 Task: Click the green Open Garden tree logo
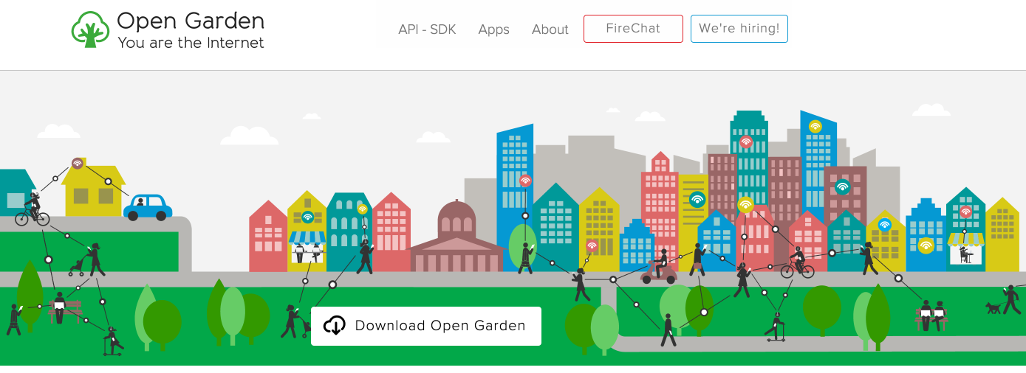[x=90, y=30]
